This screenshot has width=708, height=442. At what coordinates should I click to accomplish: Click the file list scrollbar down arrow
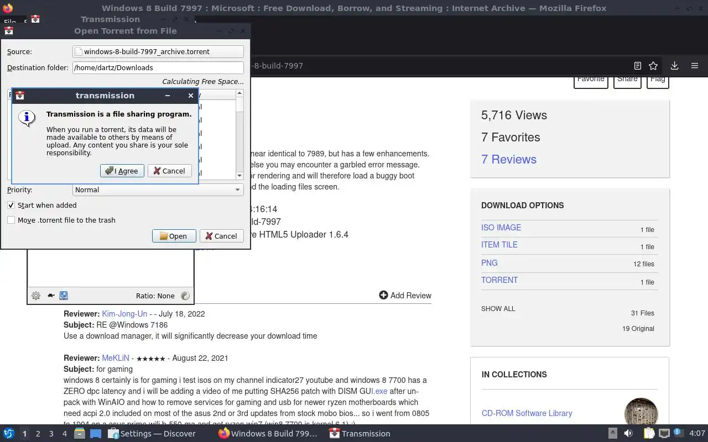pos(240,176)
